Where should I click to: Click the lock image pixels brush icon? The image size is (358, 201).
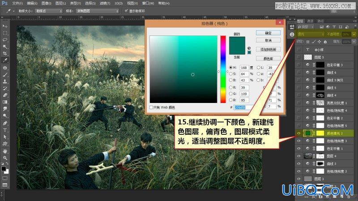[x=314, y=42]
